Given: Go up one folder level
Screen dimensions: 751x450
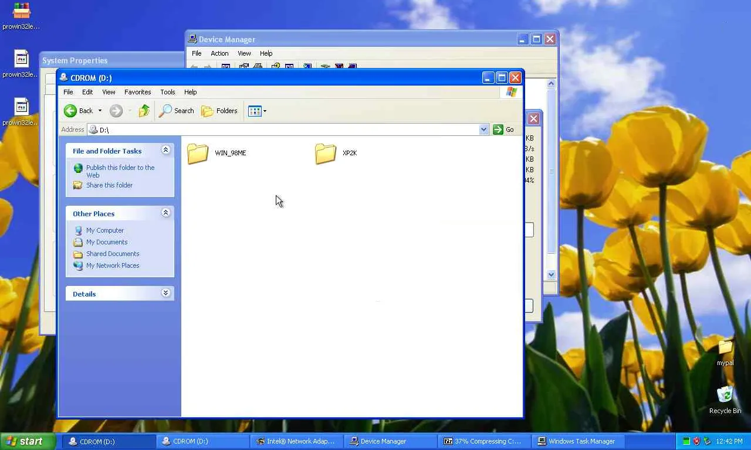Looking at the screenshot, I should pos(144,111).
